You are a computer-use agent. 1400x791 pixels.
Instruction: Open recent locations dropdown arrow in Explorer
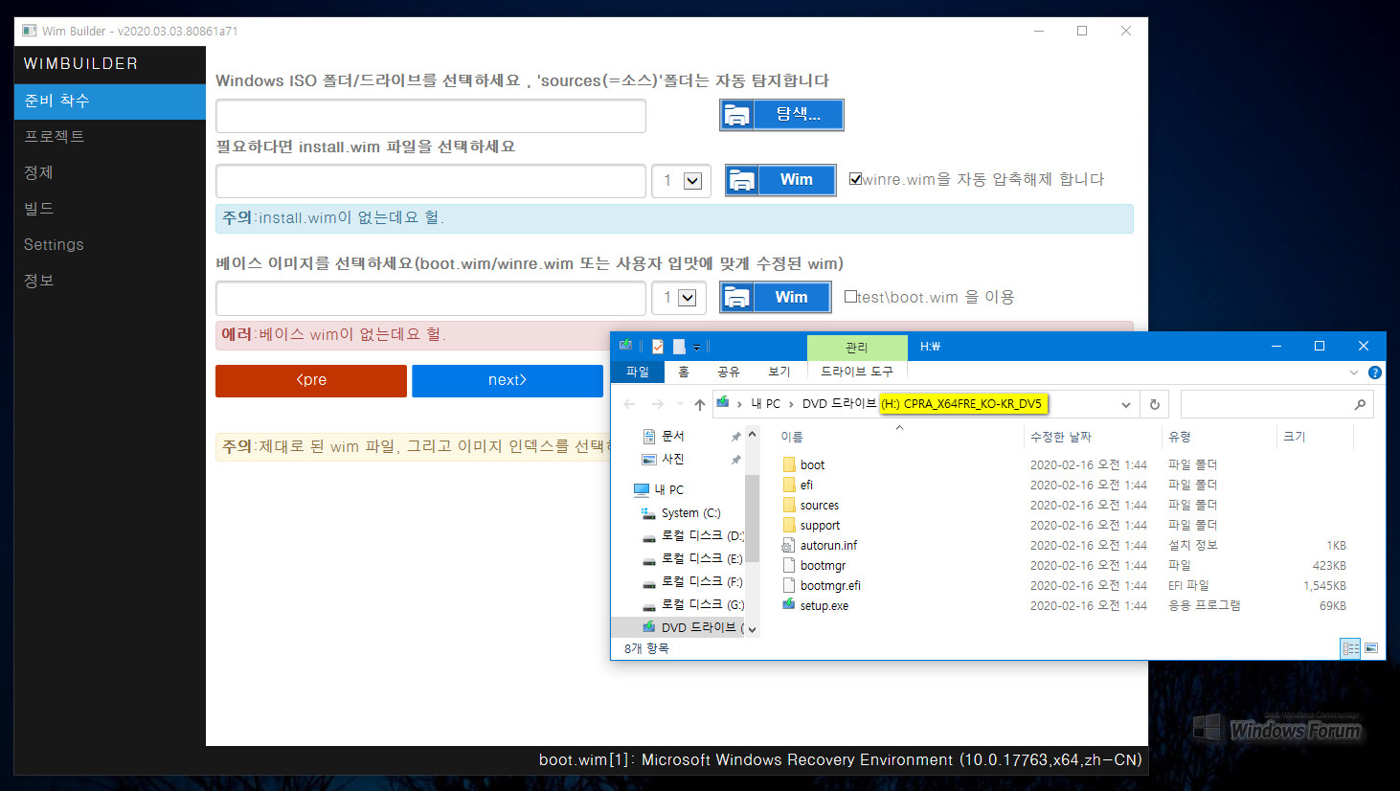[680, 404]
